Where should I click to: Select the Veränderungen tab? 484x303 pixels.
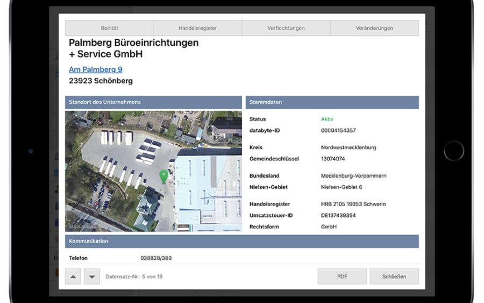point(374,28)
